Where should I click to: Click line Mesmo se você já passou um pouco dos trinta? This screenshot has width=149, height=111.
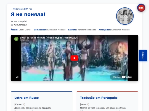coord(103,108)
